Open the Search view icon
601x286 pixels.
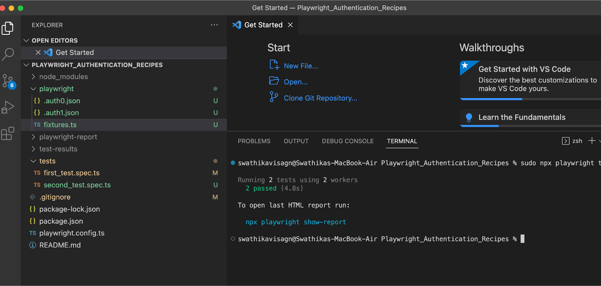click(x=8, y=54)
